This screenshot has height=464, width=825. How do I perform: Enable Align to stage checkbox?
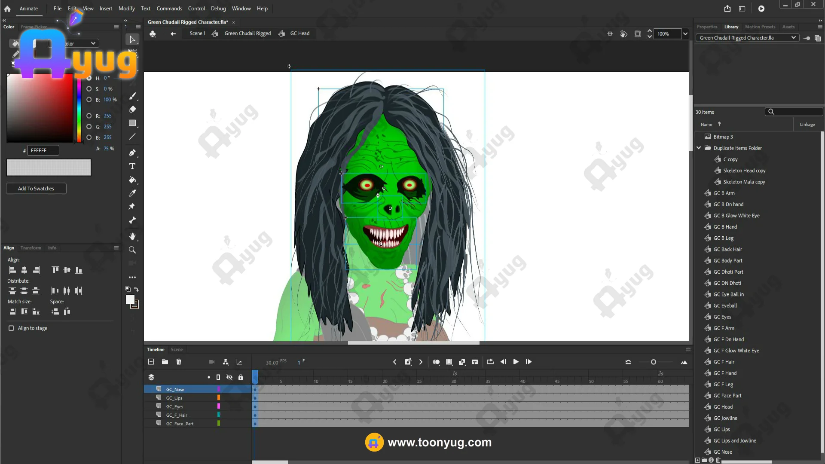tap(11, 328)
